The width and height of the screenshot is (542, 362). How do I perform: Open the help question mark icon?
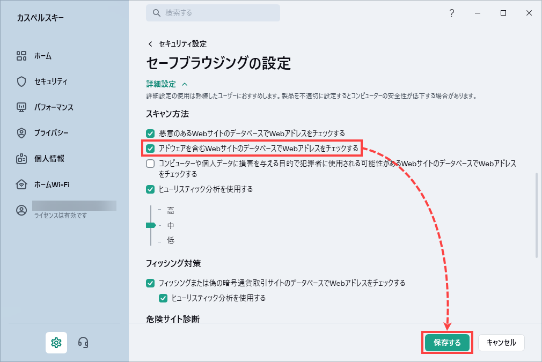coord(452,13)
